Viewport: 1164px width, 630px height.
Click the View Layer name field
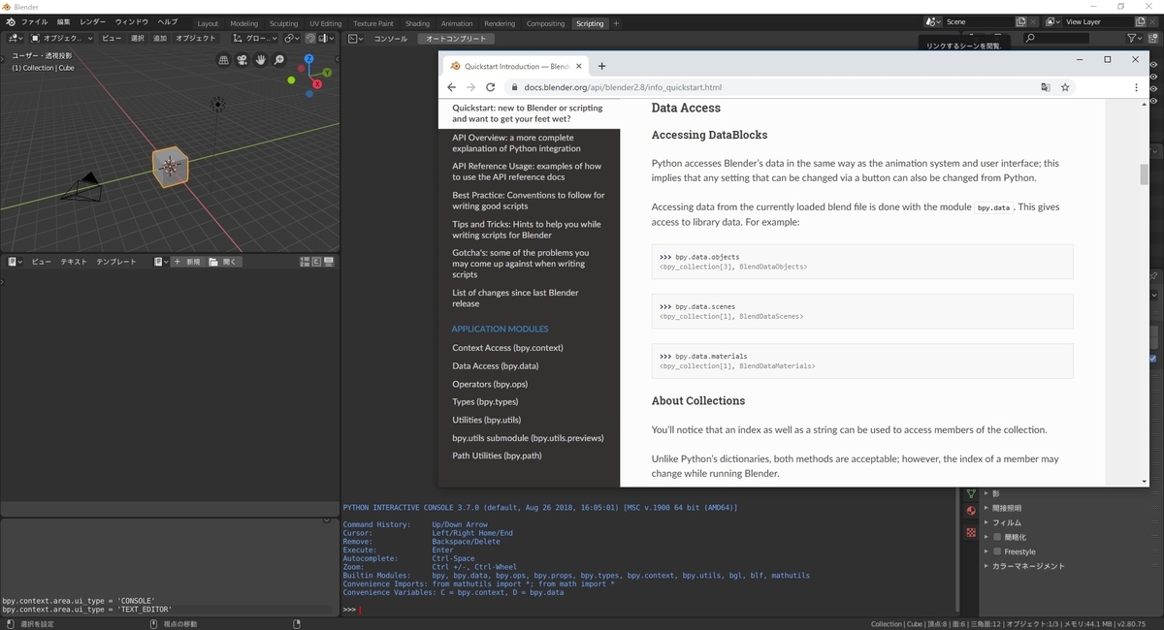click(1097, 21)
